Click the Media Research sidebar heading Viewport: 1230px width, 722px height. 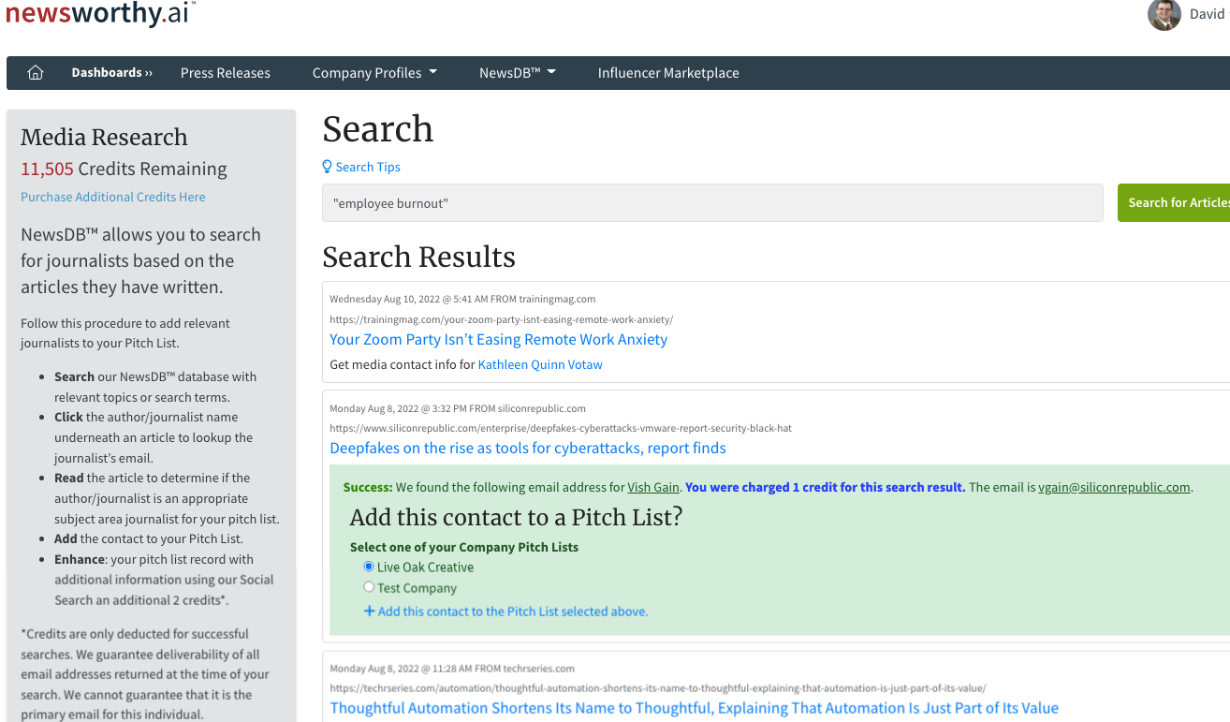(x=104, y=137)
